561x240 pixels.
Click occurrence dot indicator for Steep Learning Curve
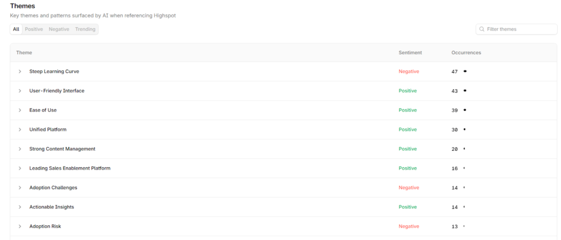[465, 72]
